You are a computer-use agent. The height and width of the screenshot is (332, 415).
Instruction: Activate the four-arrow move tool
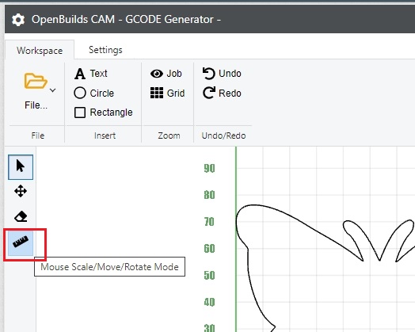[x=21, y=191]
